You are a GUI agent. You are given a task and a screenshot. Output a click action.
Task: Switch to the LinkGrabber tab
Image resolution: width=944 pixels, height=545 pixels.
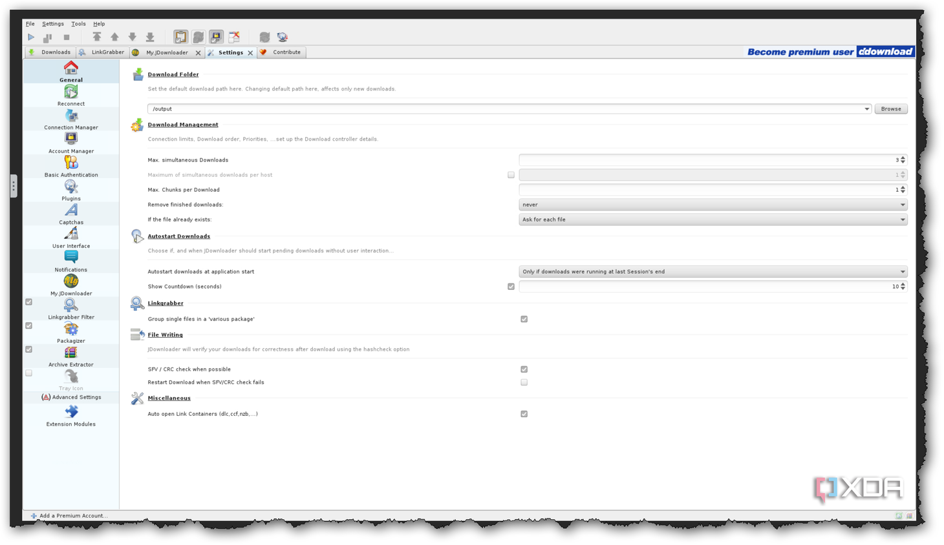point(102,52)
